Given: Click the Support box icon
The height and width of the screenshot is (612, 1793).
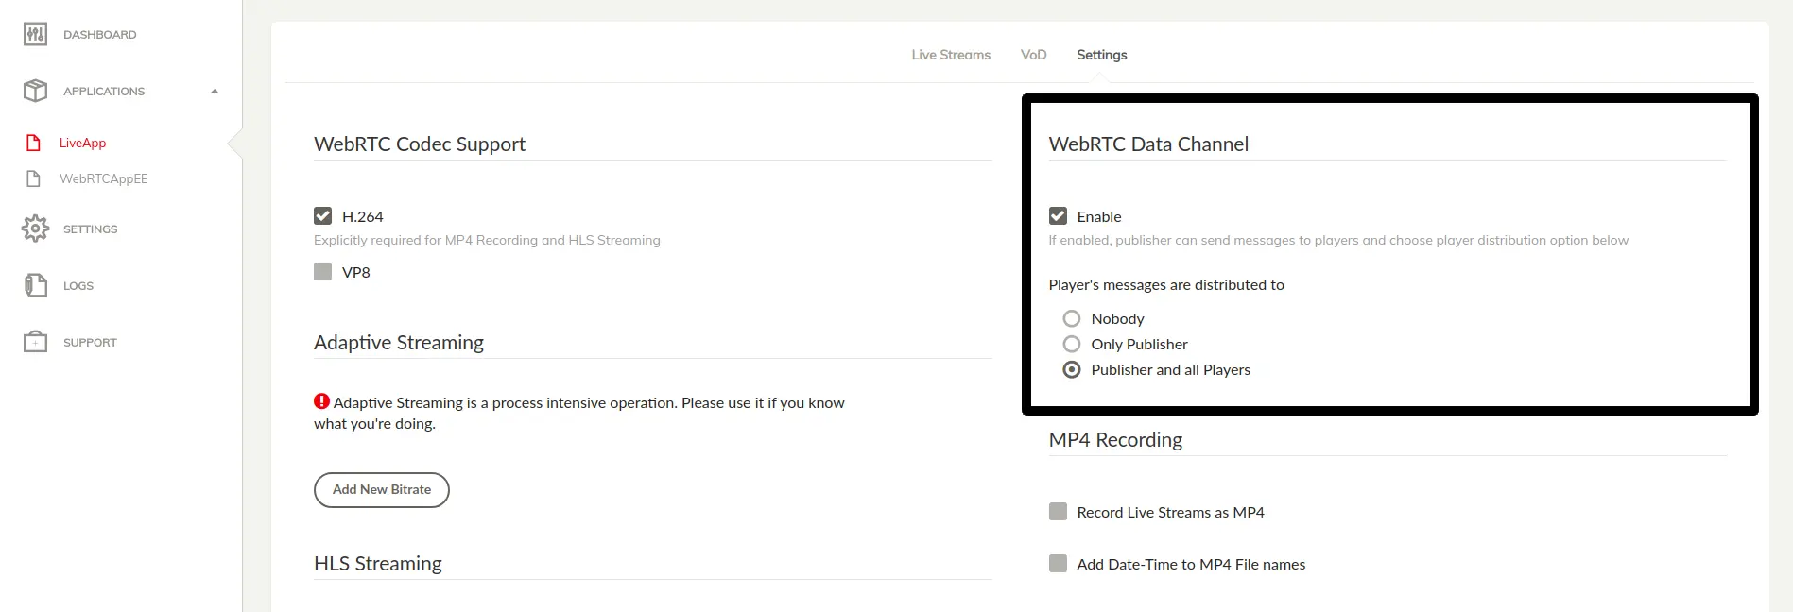Looking at the screenshot, I should 35,342.
